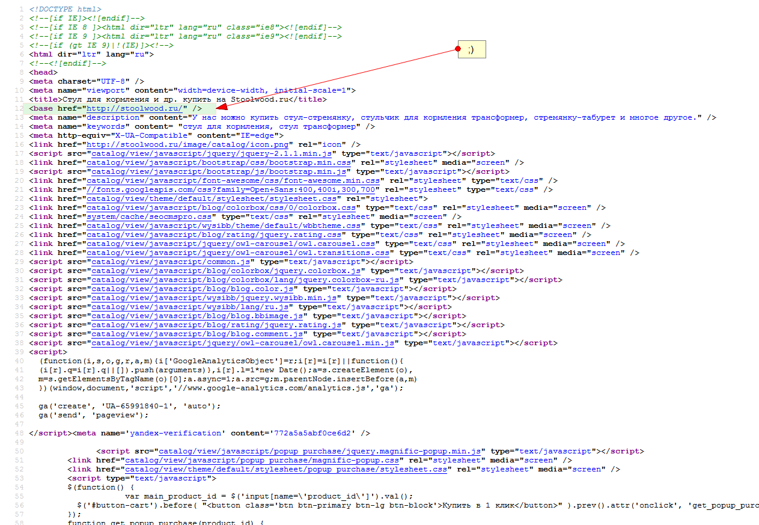Image resolution: width=759 pixels, height=525 pixels.
Task: Click the getElementsByTagName code line
Action: 227,379
